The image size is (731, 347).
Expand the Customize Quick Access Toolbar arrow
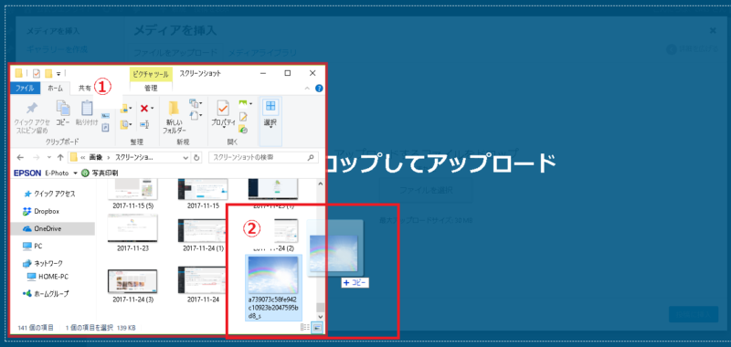[58, 74]
